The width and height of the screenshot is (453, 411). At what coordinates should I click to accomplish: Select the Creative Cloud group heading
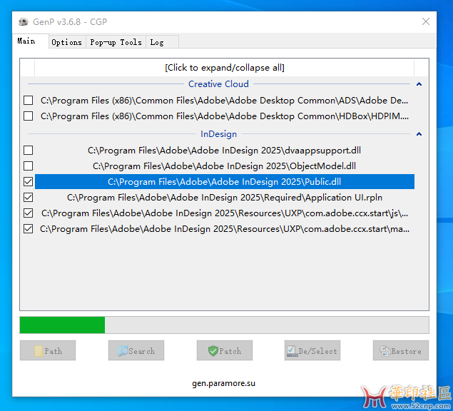click(218, 83)
